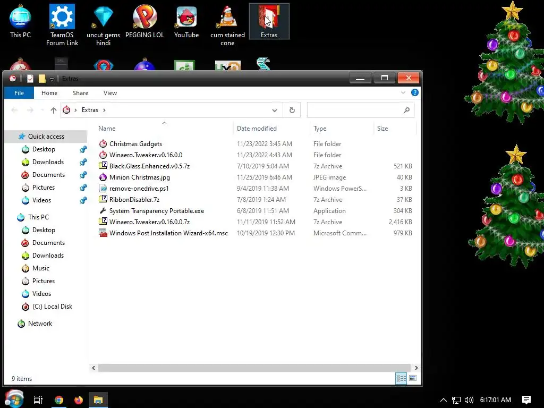This screenshot has width=544, height=408.
Task: Open (C:) Local Disk in navigation pane
Action: [52, 307]
